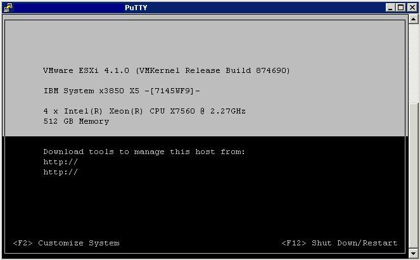This screenshot has height=260, width=420.
Task: Maximize the PuTTY window
Action: [x=401, y=8]
